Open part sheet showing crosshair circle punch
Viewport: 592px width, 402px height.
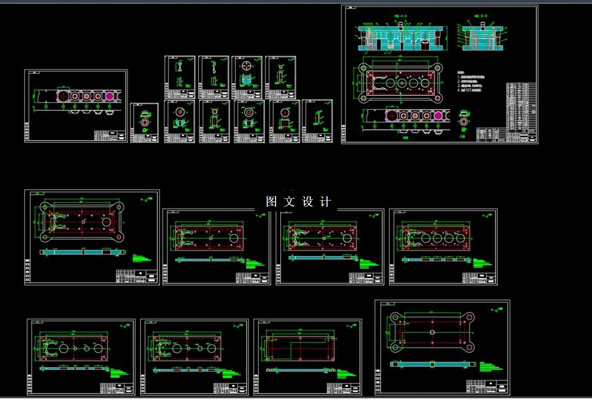[247, 77]
